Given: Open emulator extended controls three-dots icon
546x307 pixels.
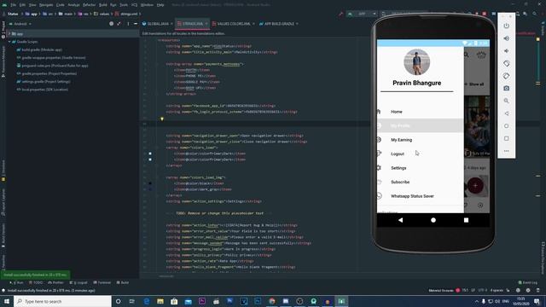Looking at the screenshot, I should point(506,151).
